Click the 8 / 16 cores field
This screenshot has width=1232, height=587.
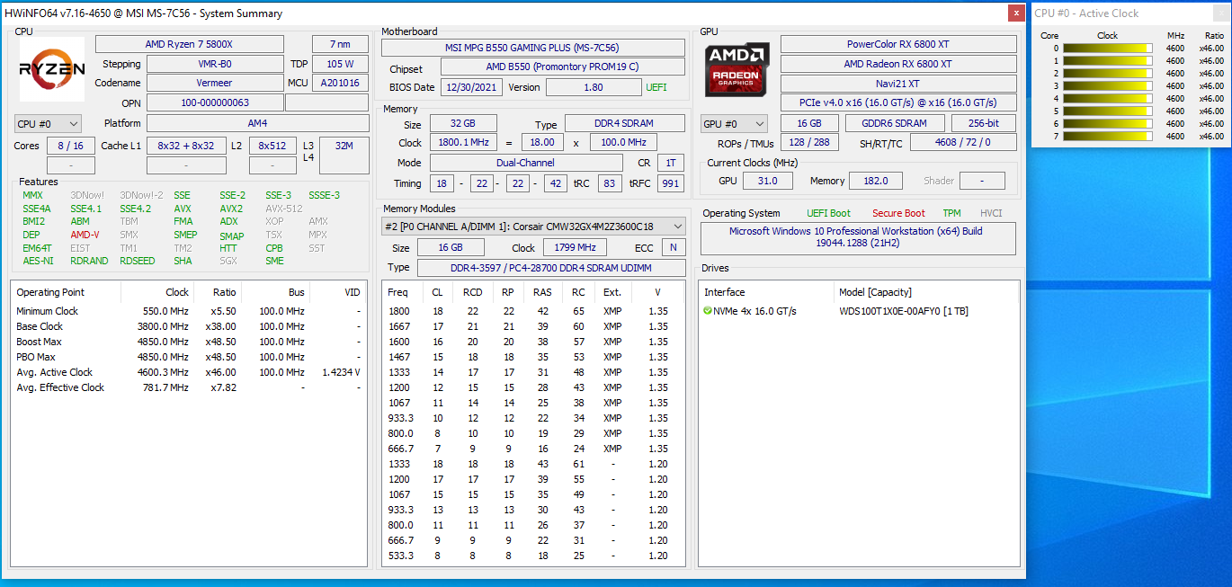click(70, 146)
